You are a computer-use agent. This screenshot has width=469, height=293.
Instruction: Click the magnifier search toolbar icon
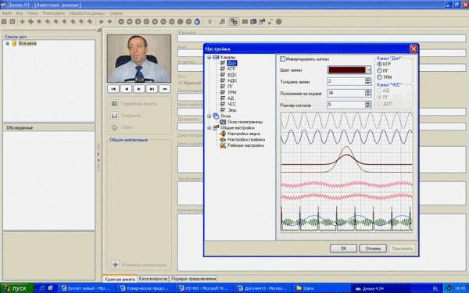coord(222,22)
